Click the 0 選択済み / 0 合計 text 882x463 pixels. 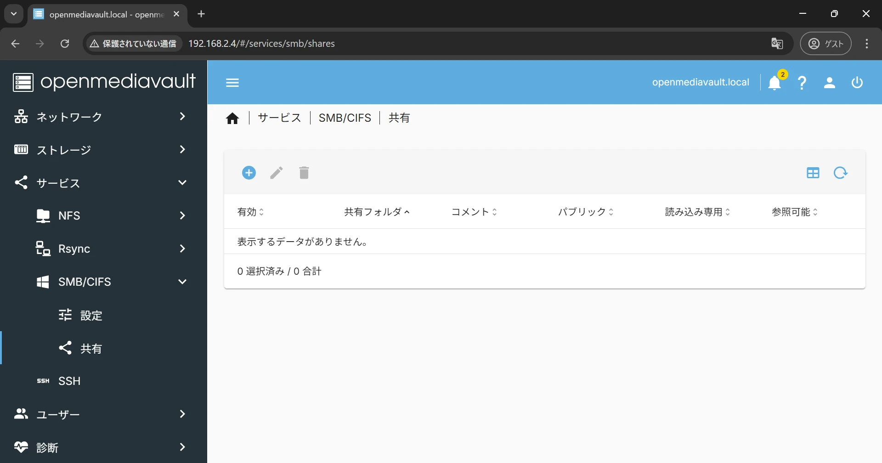click(279, 271)
